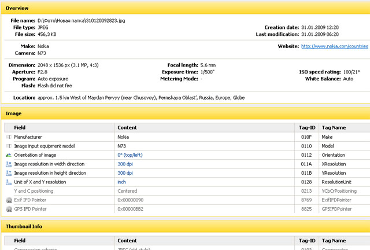This screenshot has height=250, width=370.
Task: Click the Manufacturer row text icon
Action: (x=8, y=138)
